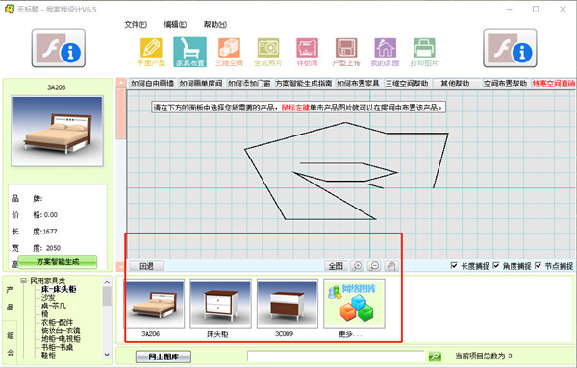Open the 文件 menu
577x368 pixels.
coord(136,25)
